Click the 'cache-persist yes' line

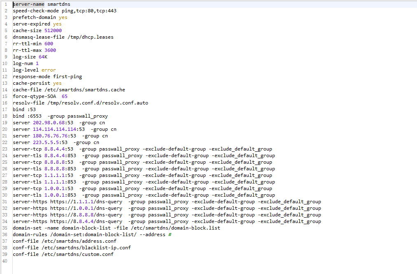click(x=37, y=83)
